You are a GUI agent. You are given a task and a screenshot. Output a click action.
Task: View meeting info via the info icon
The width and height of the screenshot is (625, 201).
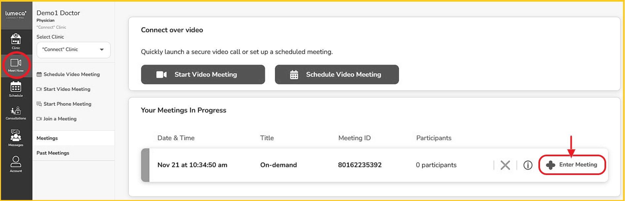coord(528,165)
